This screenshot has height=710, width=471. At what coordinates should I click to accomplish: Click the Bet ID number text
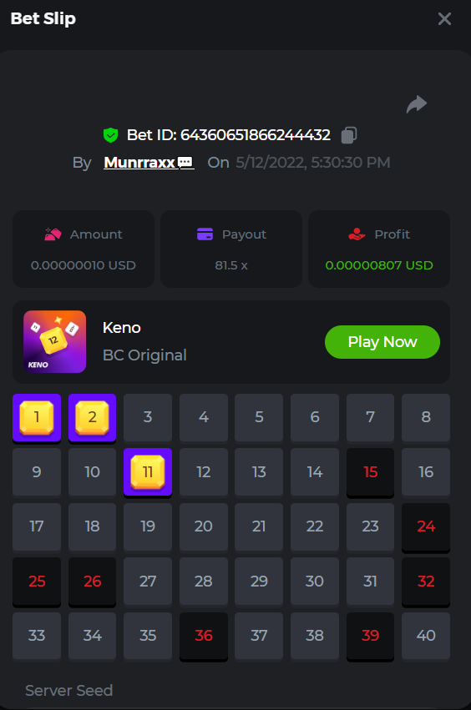click(x=256, y=135)
